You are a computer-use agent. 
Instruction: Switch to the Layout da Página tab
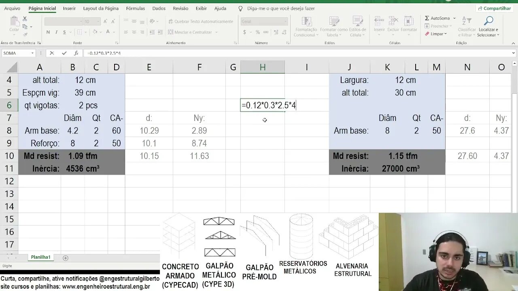coord(101,8)
